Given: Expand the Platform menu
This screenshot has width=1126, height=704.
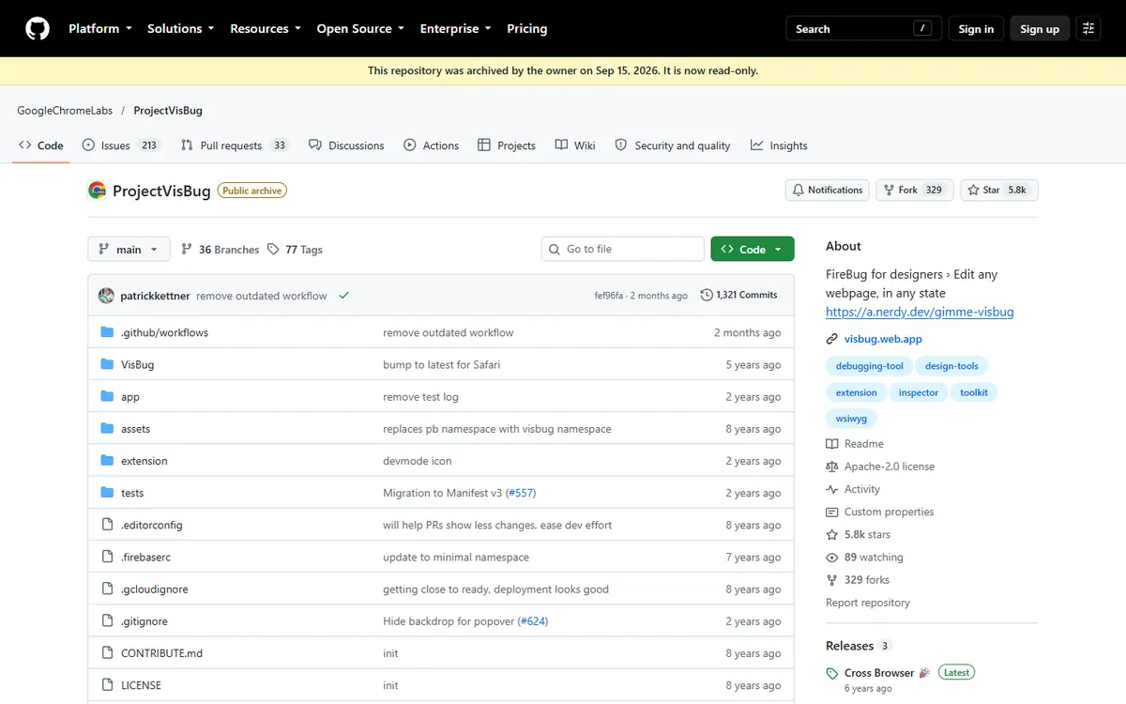Looking at the screenshot, I should [100, 28].
